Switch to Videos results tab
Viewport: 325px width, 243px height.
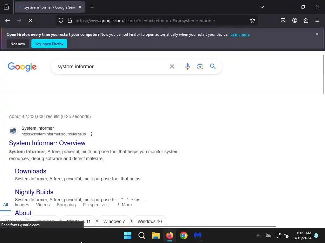click(43, 205)
